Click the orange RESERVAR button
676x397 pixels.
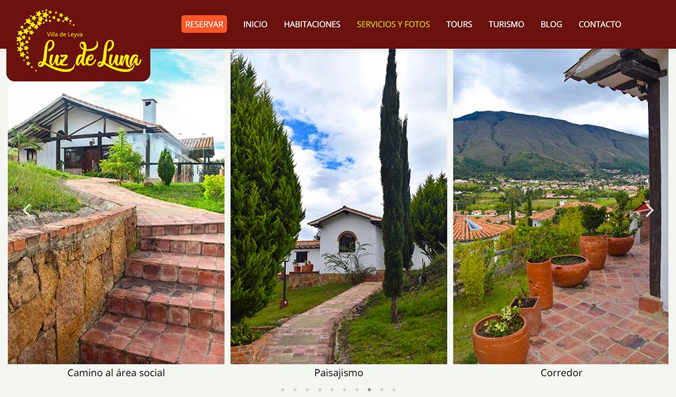204,24
